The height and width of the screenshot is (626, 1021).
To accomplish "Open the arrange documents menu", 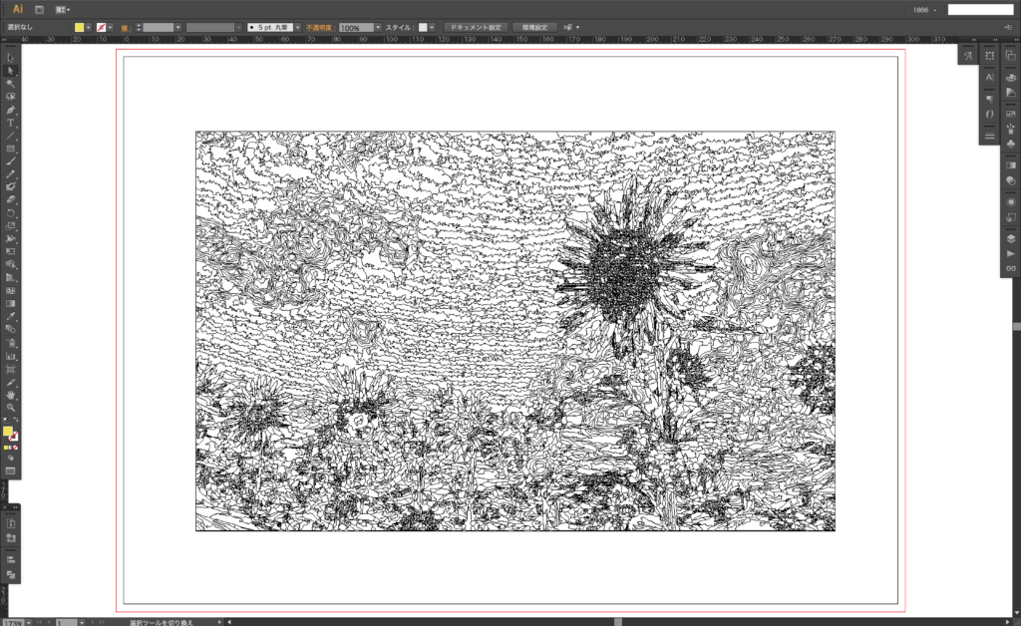I will point(64,9).
